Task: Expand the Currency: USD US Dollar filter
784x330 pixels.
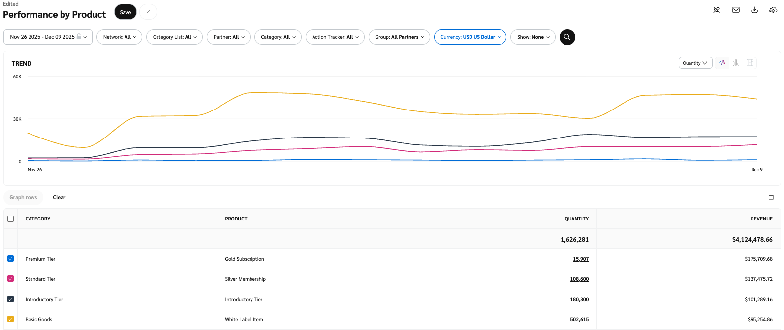Action: pos(470,37)
